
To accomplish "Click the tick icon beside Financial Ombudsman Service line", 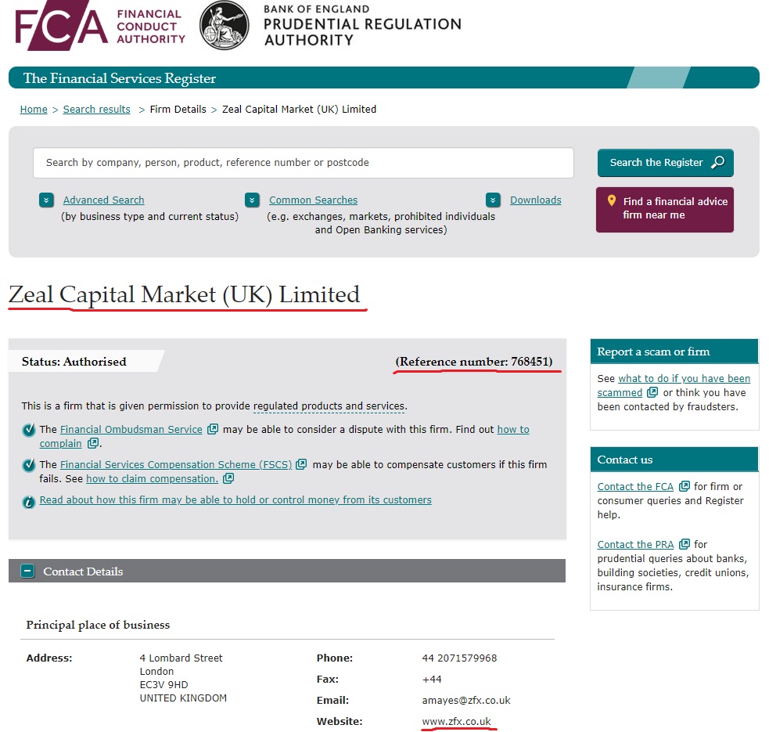I will click(x=29, y=430).
